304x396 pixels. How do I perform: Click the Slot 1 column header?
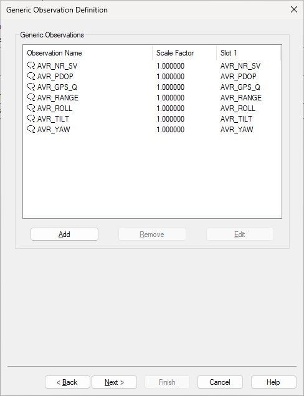point(249,53)
